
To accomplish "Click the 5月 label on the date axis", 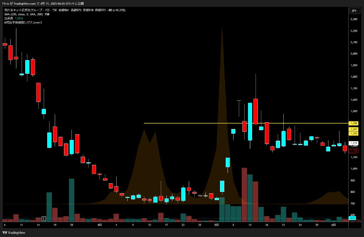I will (x=216, y=225).
